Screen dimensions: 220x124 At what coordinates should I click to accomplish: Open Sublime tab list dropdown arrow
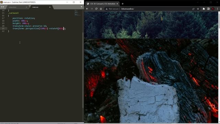click(81, 7)
